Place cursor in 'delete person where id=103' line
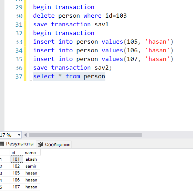This screenshot has width=193, height=196. [80, 16]
